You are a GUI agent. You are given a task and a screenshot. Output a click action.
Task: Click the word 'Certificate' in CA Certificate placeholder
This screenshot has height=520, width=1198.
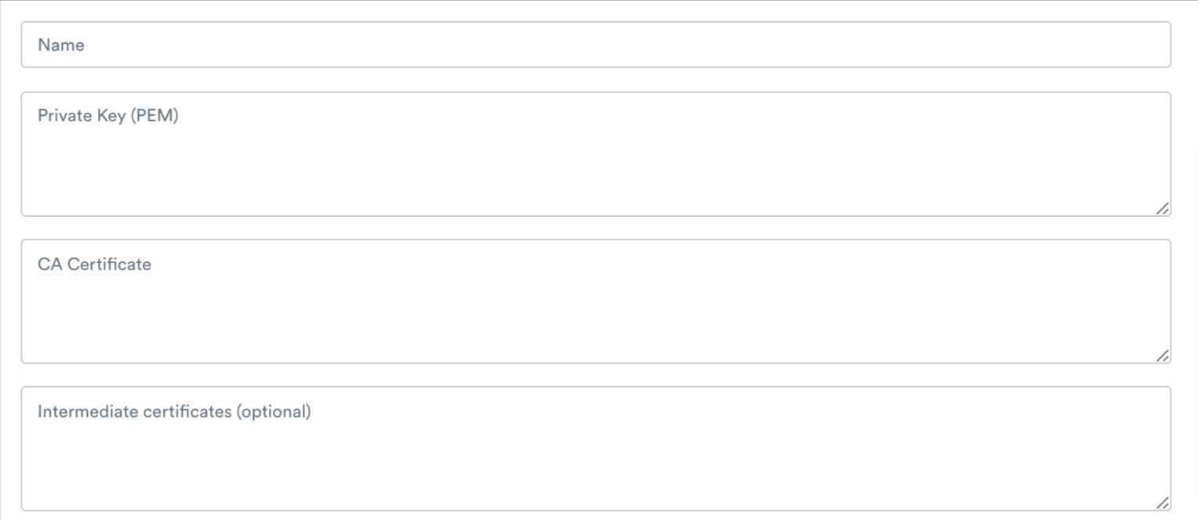point(109,264)
